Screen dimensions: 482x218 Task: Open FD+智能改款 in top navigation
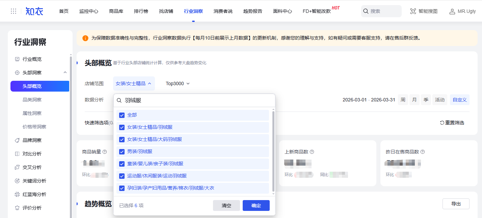point(317,11)
